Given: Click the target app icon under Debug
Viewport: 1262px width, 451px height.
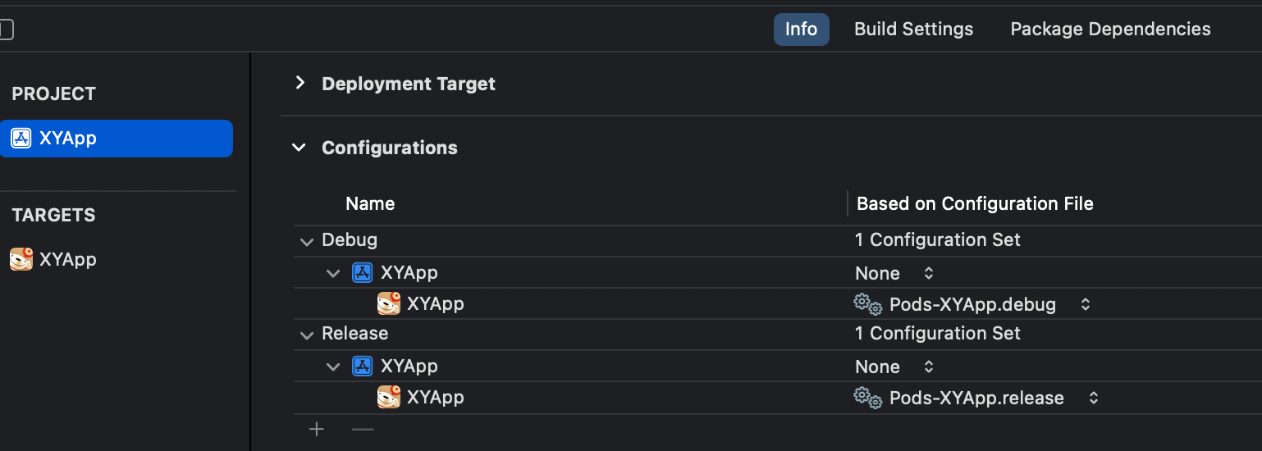Looking at the screenshot, I should pyautogui.click(x=388, y=303).
